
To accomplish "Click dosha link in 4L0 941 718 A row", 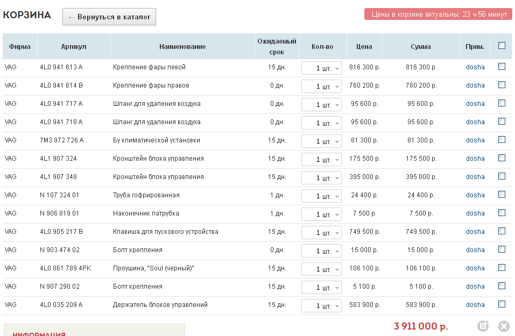I will tap(475, 121).
